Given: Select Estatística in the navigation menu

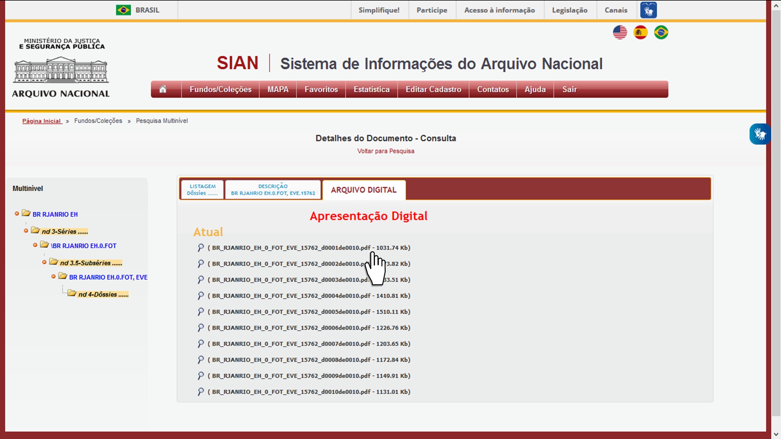Looking at the screenshot, I should coord(372,89).
